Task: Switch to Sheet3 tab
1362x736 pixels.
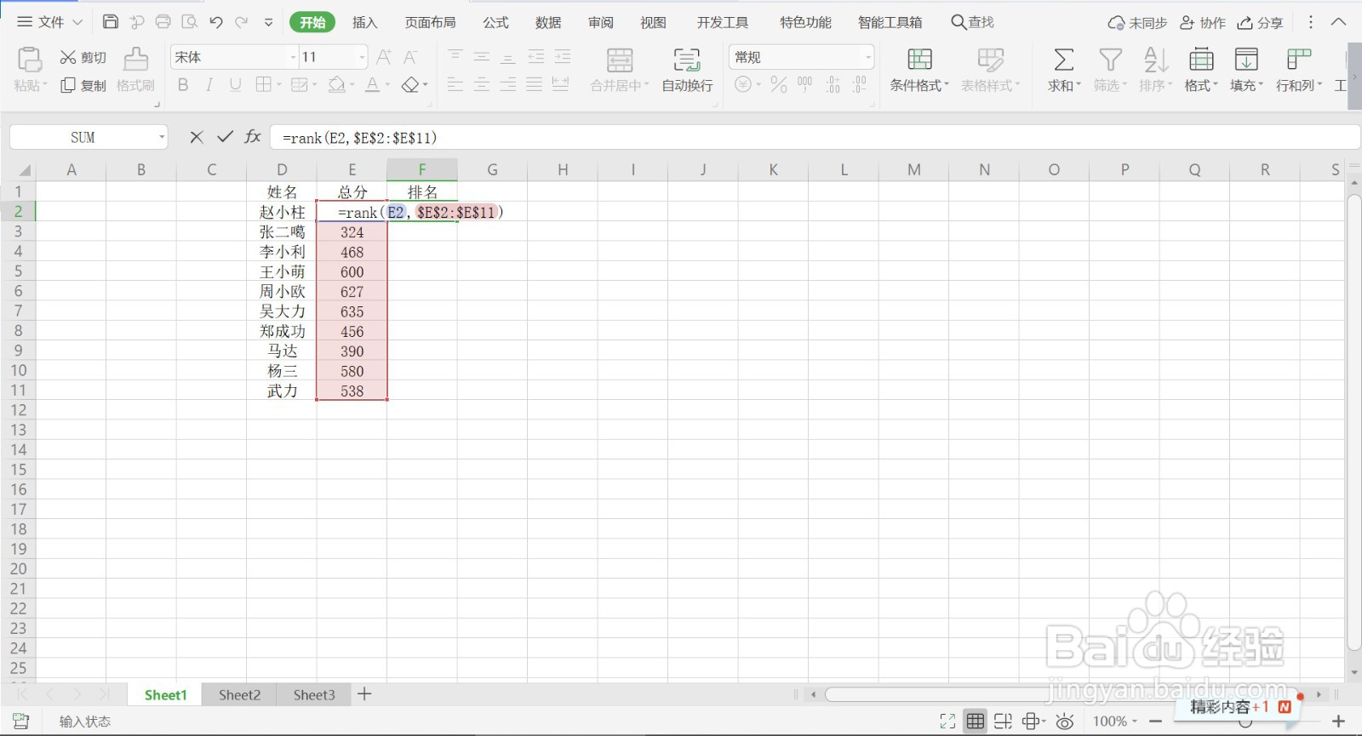Action: tap(314, 695)
